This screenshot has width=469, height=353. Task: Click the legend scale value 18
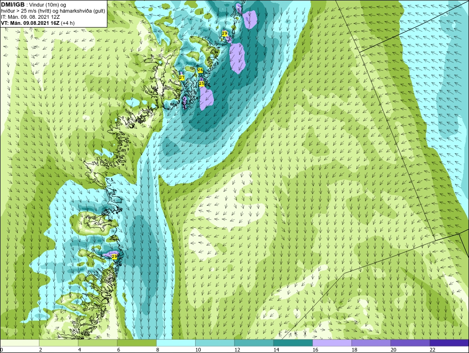click(x=355, y=350)
